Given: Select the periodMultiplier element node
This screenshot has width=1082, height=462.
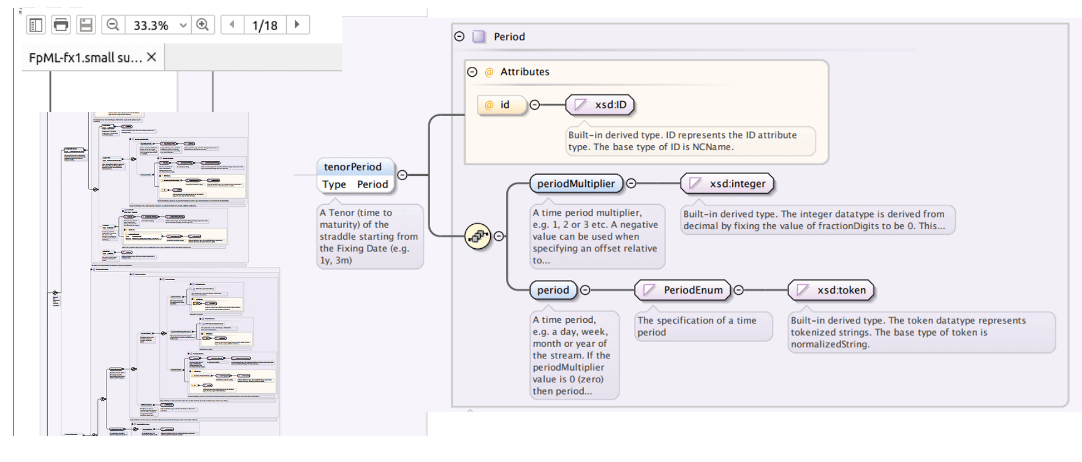Looking at the screenshot, I should 576,183.
